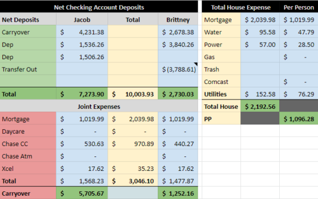The image size is (318, 199).
Task: Click the 'Gas' expense label
Action: (221, 56)
